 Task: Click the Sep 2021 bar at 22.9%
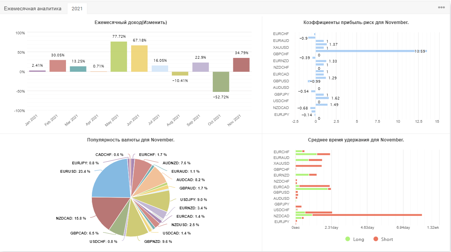click(201, 67)
